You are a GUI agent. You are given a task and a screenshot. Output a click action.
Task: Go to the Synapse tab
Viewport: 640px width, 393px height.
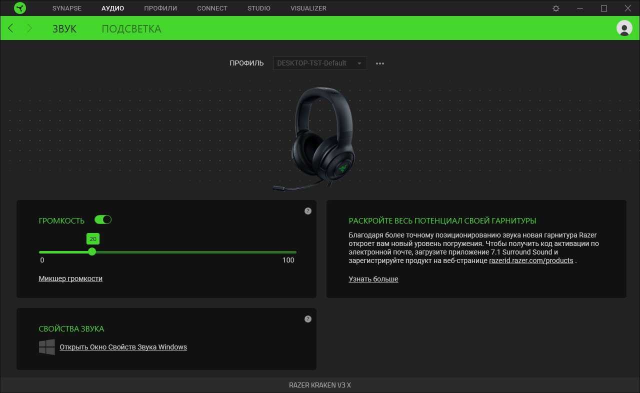[x=67, y=8]
